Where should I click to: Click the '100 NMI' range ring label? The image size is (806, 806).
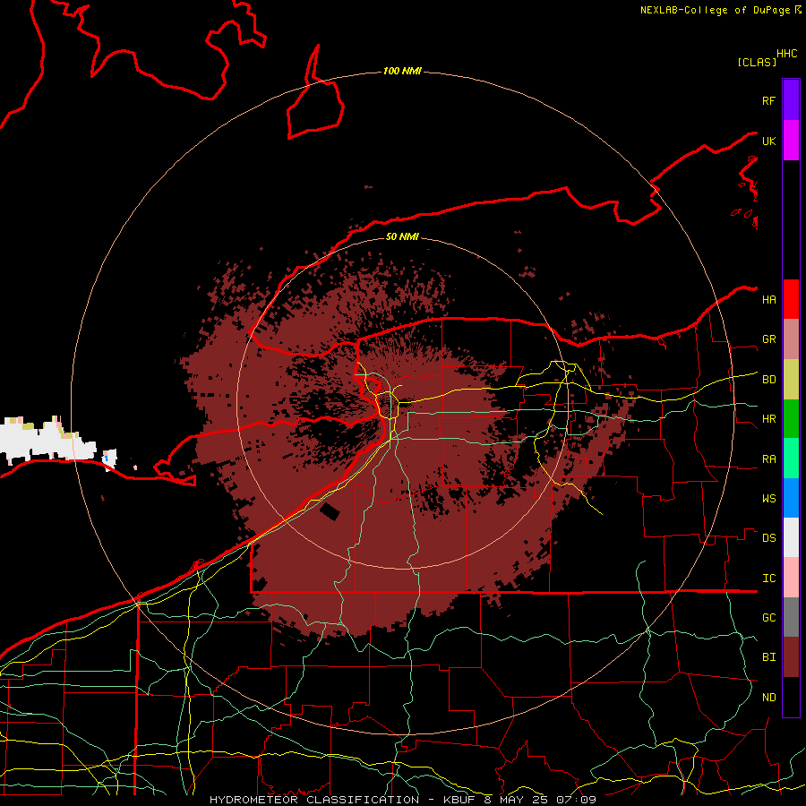point(402,71)
